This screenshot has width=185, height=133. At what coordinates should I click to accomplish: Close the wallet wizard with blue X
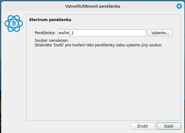coord(179,6)
